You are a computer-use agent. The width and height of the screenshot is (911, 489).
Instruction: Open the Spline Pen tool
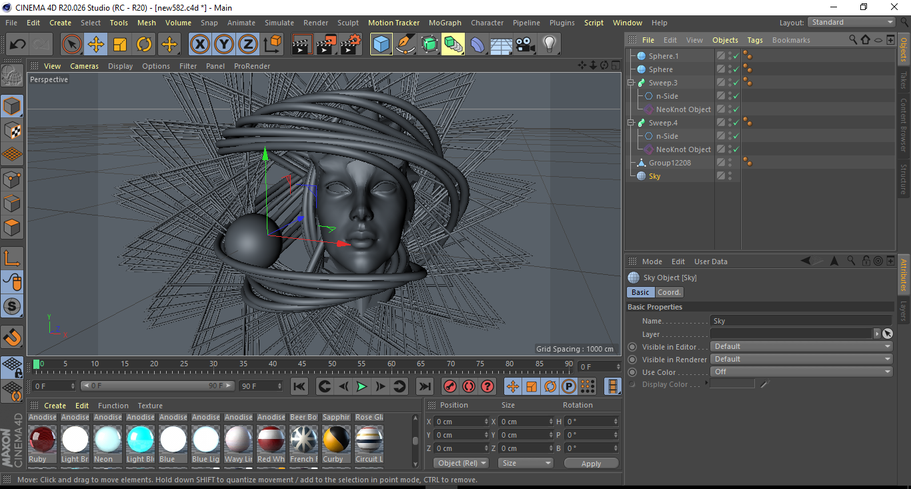[x=405, y=45]
